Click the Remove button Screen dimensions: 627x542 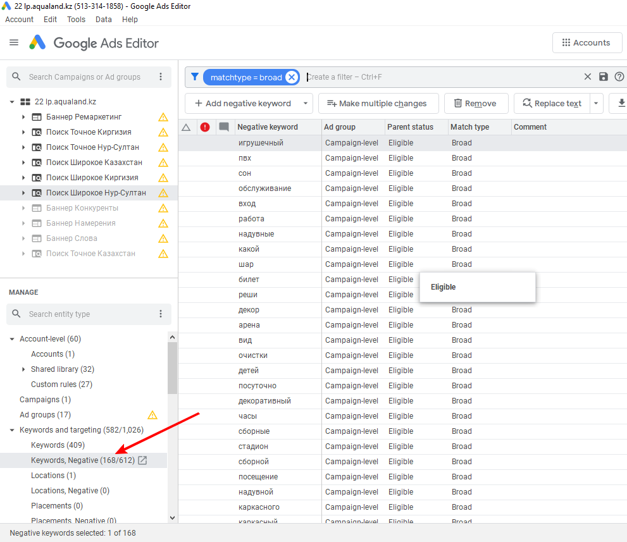click(476, 104)
